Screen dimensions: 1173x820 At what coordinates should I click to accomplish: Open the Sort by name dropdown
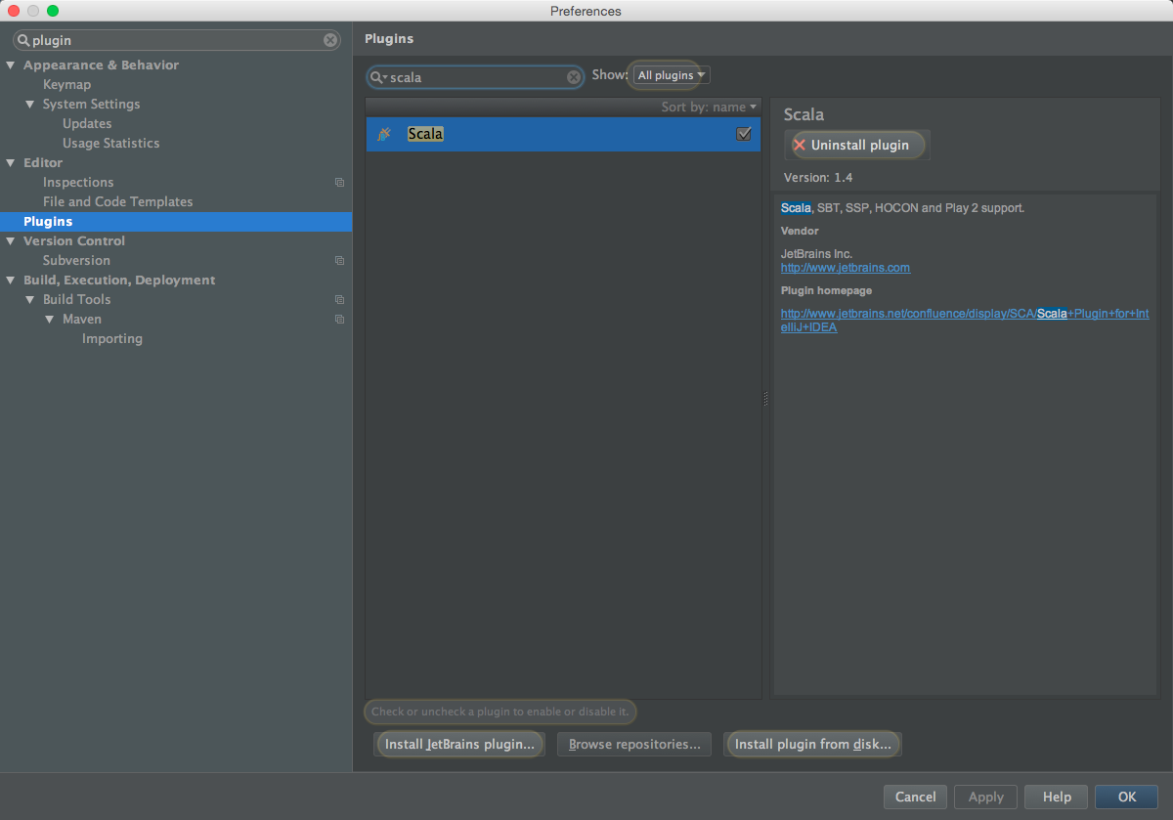pyautogui.click(x=709, y=107)
